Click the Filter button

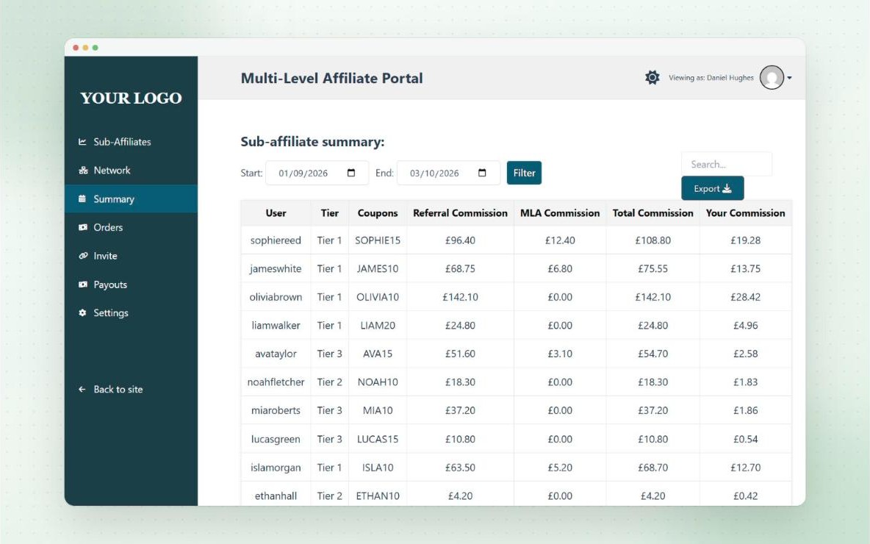click(524, 173)
